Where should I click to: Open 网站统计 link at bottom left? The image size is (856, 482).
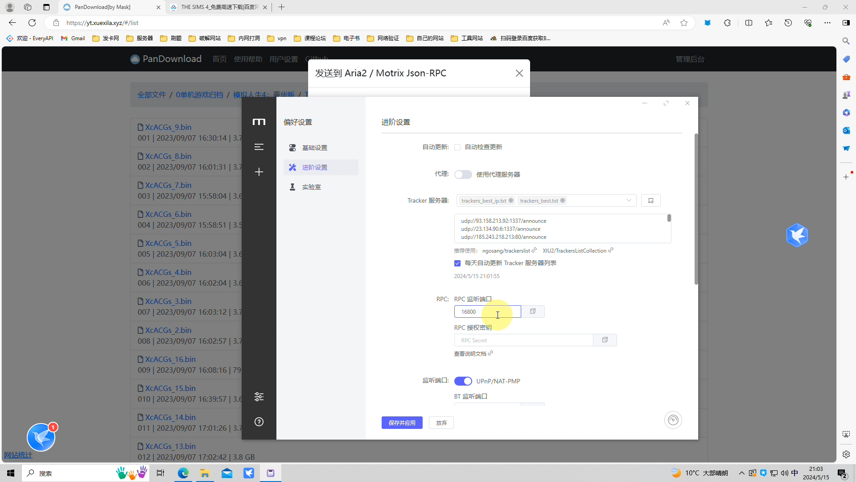point(18,455)
